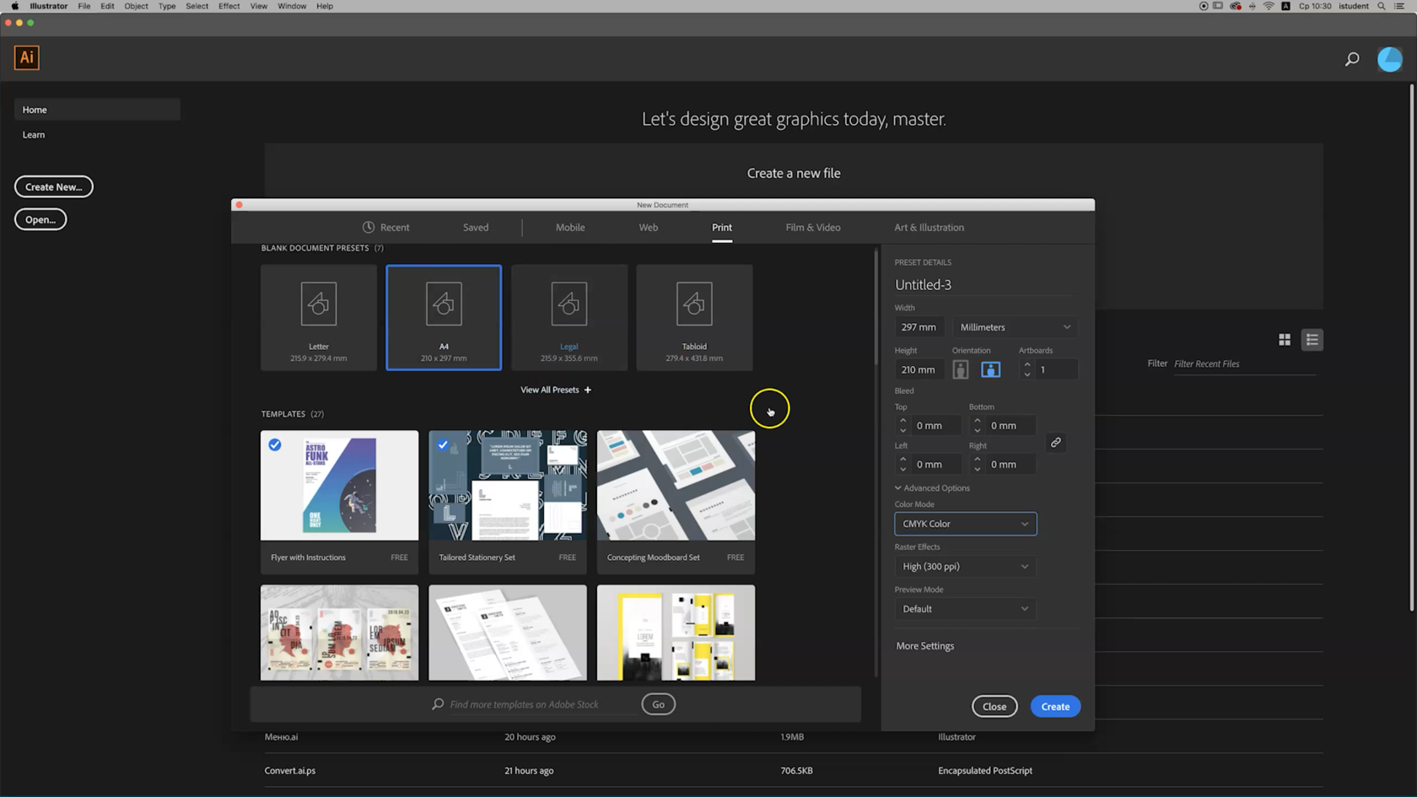Switch to the Mobile tab
This screenshot has height=797, width=1417.
pyautogui.click(x=570, y=228)
